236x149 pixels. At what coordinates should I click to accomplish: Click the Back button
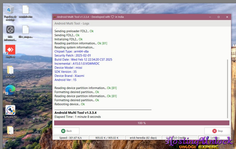pyautogui.click(x=66, y=131)
